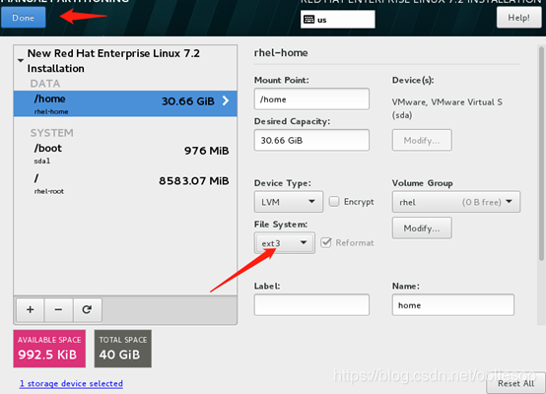Click the 976 MiB size value
This screenshot has height=394, width=546.
(x=207, y=151)
